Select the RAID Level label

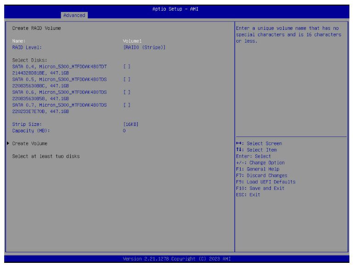pyautogui.click(x=27, y=47)
